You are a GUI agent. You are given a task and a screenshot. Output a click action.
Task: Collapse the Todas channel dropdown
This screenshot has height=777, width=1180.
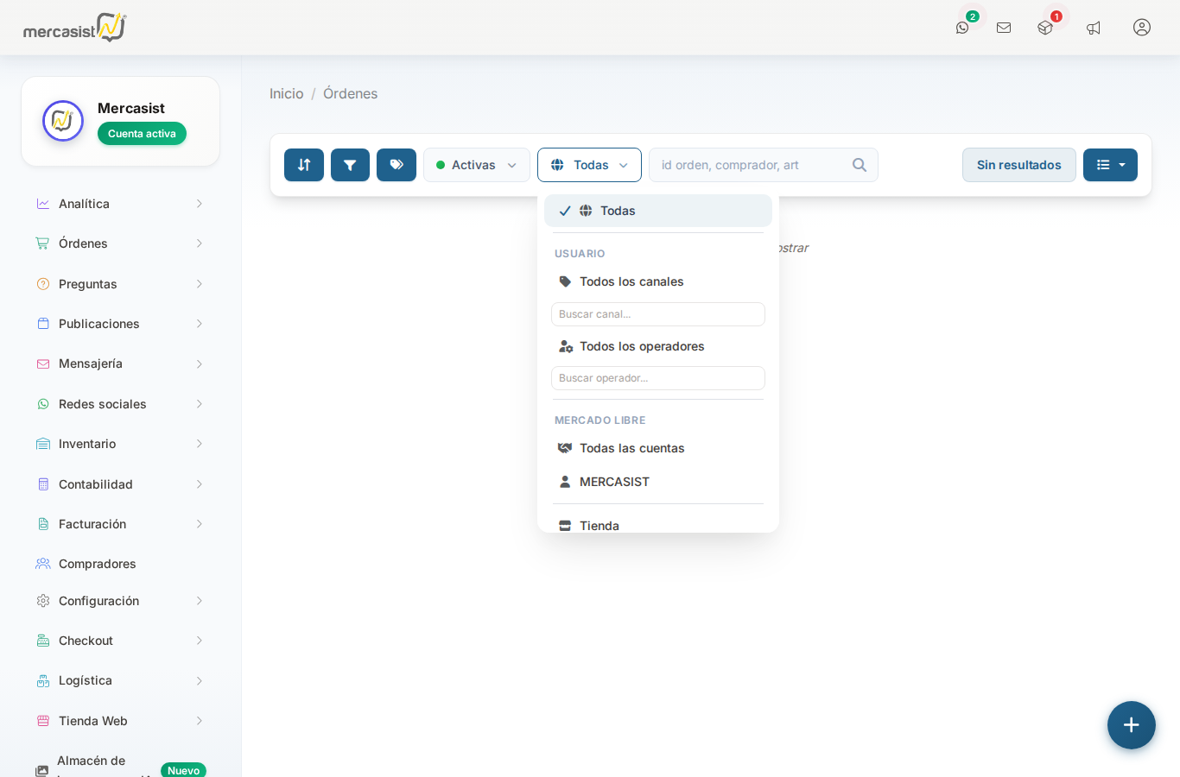589,165
